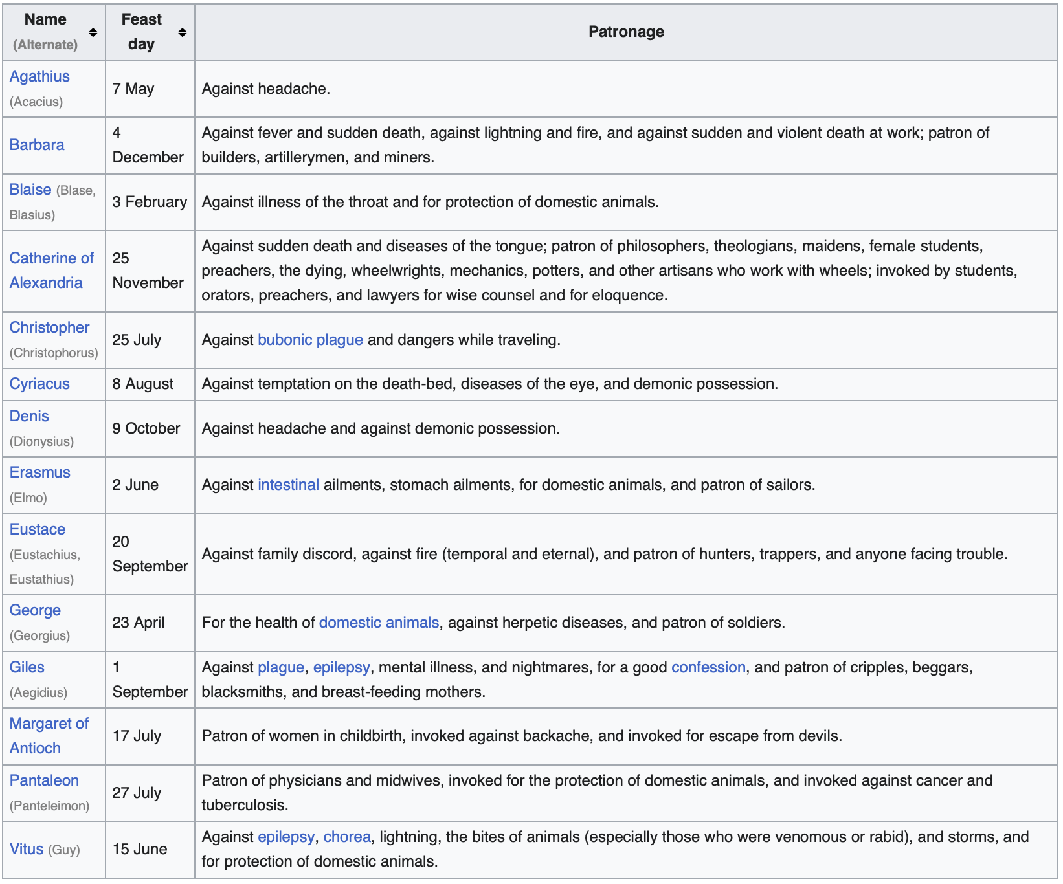Image resolution: width=1063 pixels, height=884 pixels.
Task: Follow the confession link in Giles row
Action: [x=708, y=667]
